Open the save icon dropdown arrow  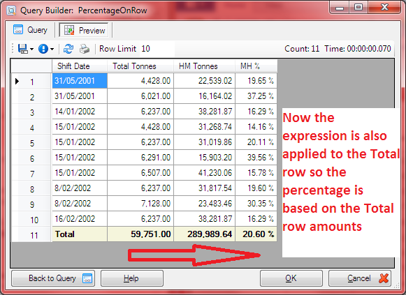tap(32, 49)
